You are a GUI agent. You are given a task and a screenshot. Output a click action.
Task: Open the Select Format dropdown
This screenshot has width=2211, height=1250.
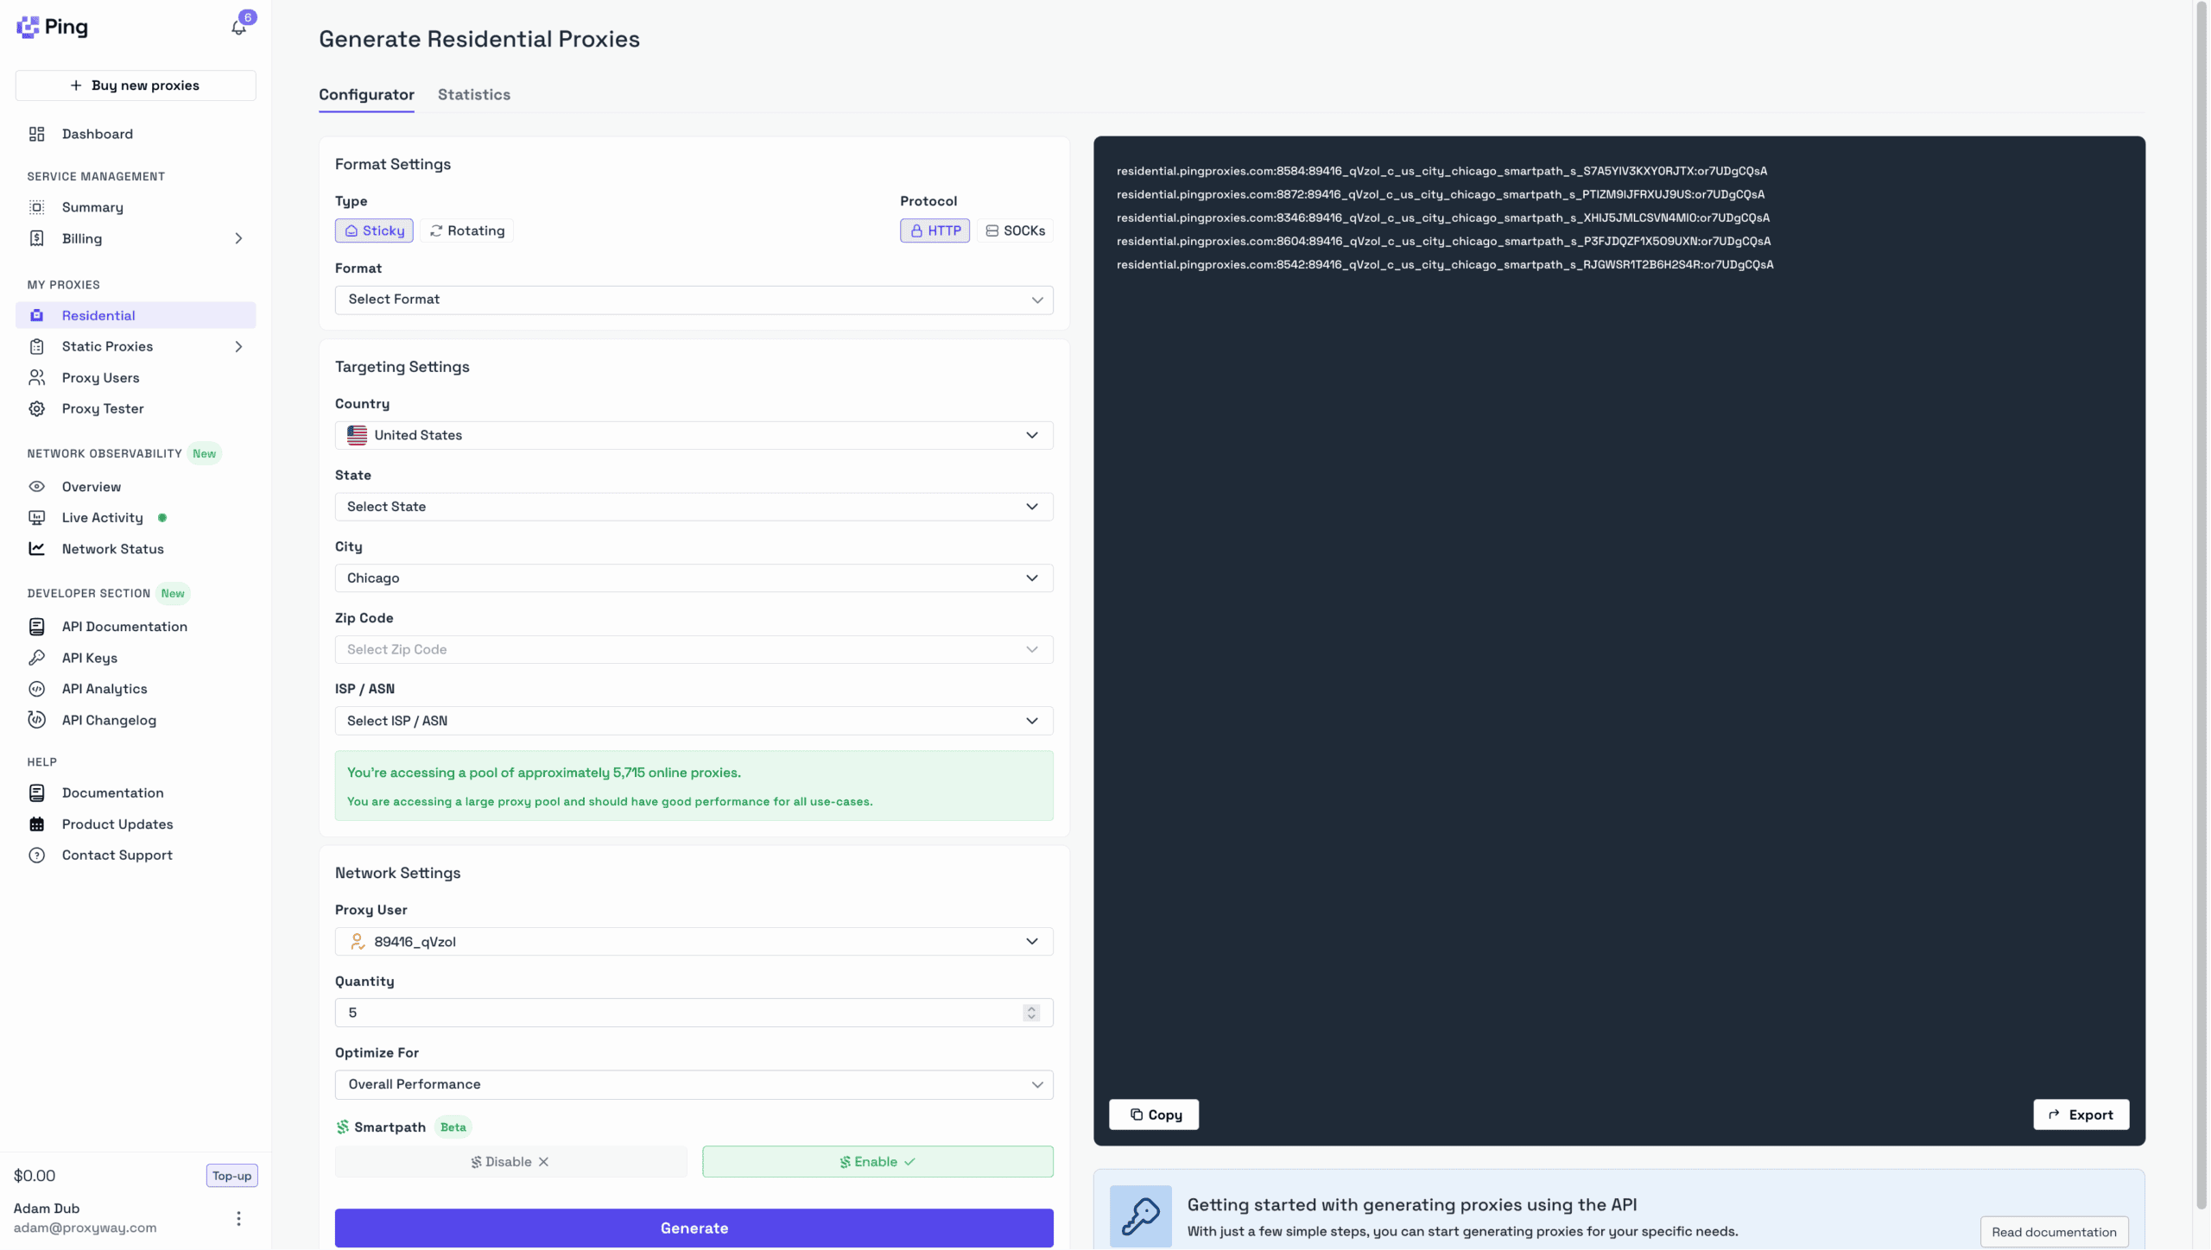694,300
